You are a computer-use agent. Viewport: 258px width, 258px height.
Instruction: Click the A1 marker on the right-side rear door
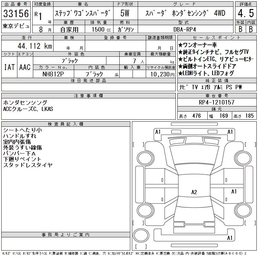click(234, 192)
